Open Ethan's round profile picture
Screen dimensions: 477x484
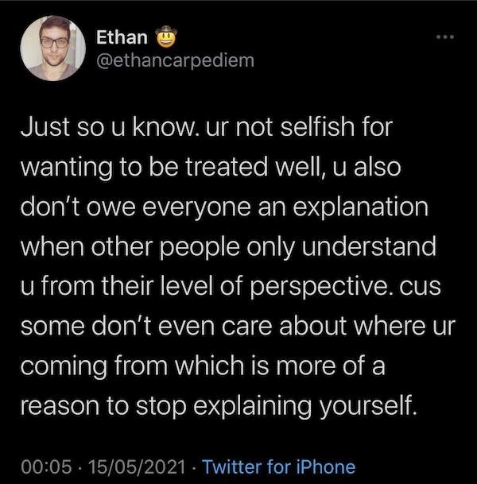(x=52, y=48)
